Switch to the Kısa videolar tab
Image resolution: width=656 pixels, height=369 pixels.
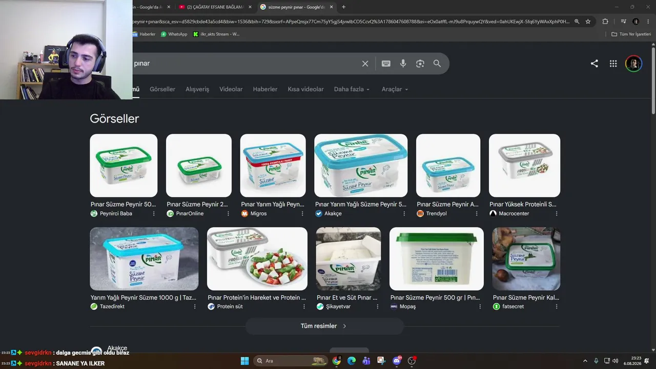pos(305,89)
